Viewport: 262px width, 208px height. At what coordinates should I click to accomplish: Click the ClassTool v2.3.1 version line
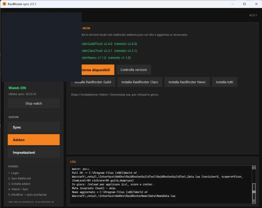109,51
